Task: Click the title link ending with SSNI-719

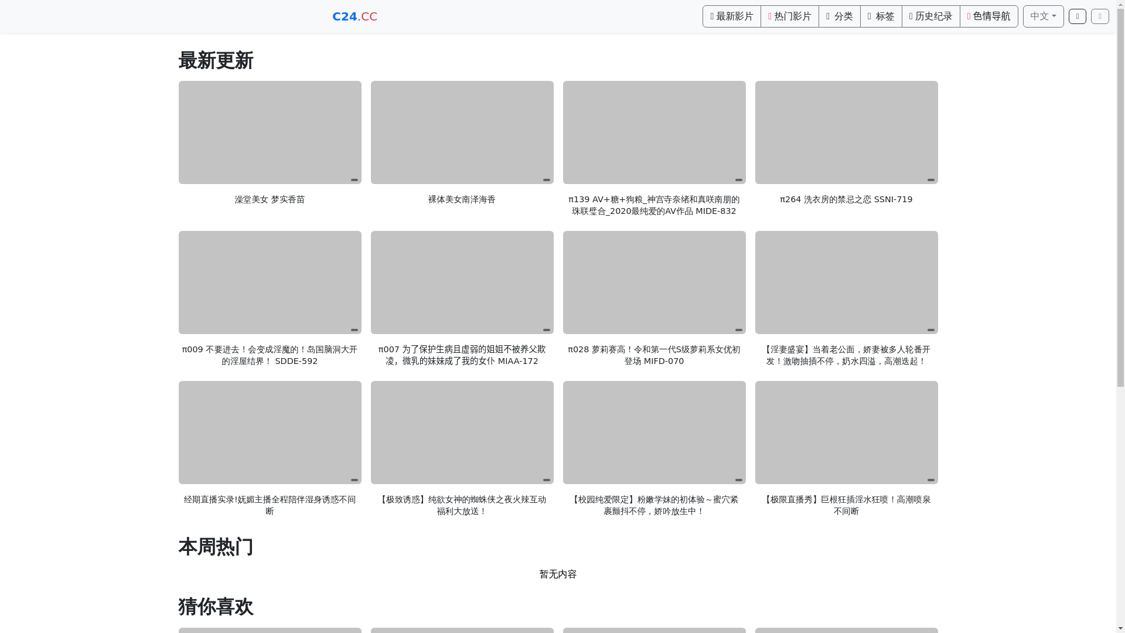Action: pyautogui.click(x=846, y=199)
